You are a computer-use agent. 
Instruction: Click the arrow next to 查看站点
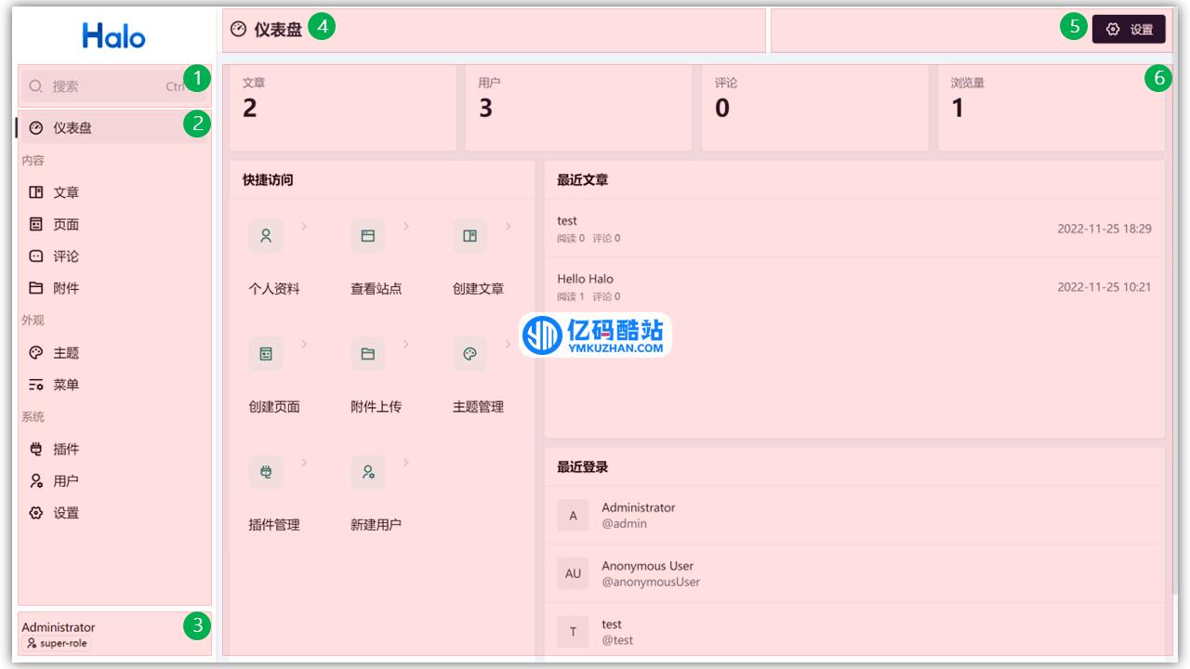tap(406, 226)
